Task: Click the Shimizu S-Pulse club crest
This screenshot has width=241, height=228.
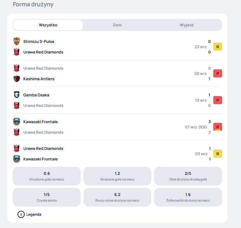Action: coord(16,41)
